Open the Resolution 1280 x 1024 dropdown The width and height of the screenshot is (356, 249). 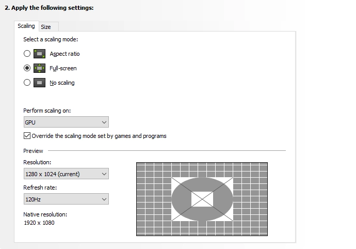66,174
